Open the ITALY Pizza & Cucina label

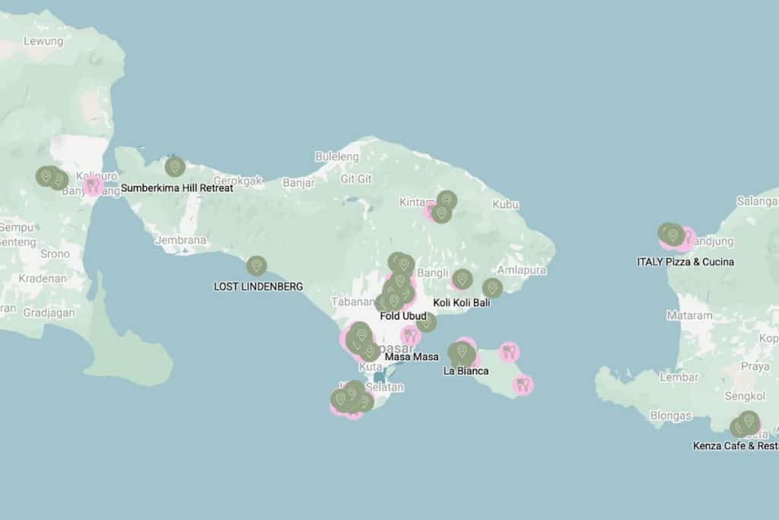[x=685, y=262]
